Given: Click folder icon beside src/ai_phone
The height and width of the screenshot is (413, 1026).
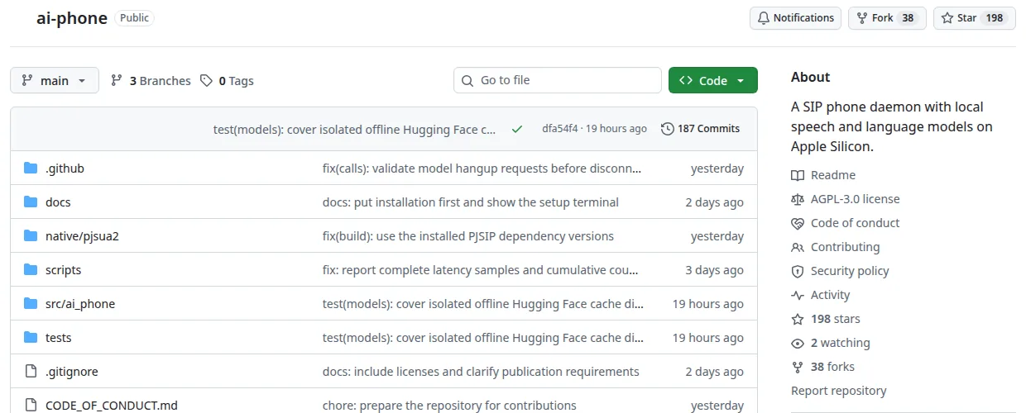Looking at the screenshot, I should tap(31, 304).
